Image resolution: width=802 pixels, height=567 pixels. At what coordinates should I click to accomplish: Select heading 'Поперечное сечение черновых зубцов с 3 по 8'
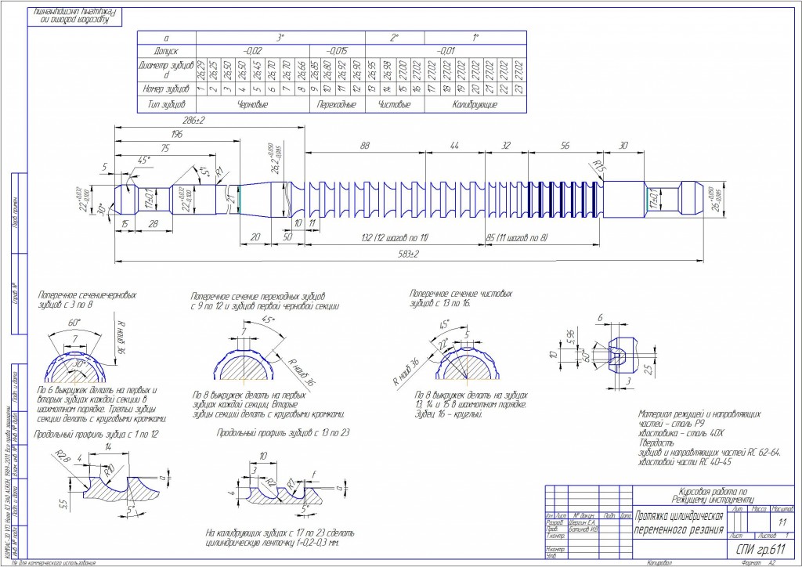[x=88, y=300]
